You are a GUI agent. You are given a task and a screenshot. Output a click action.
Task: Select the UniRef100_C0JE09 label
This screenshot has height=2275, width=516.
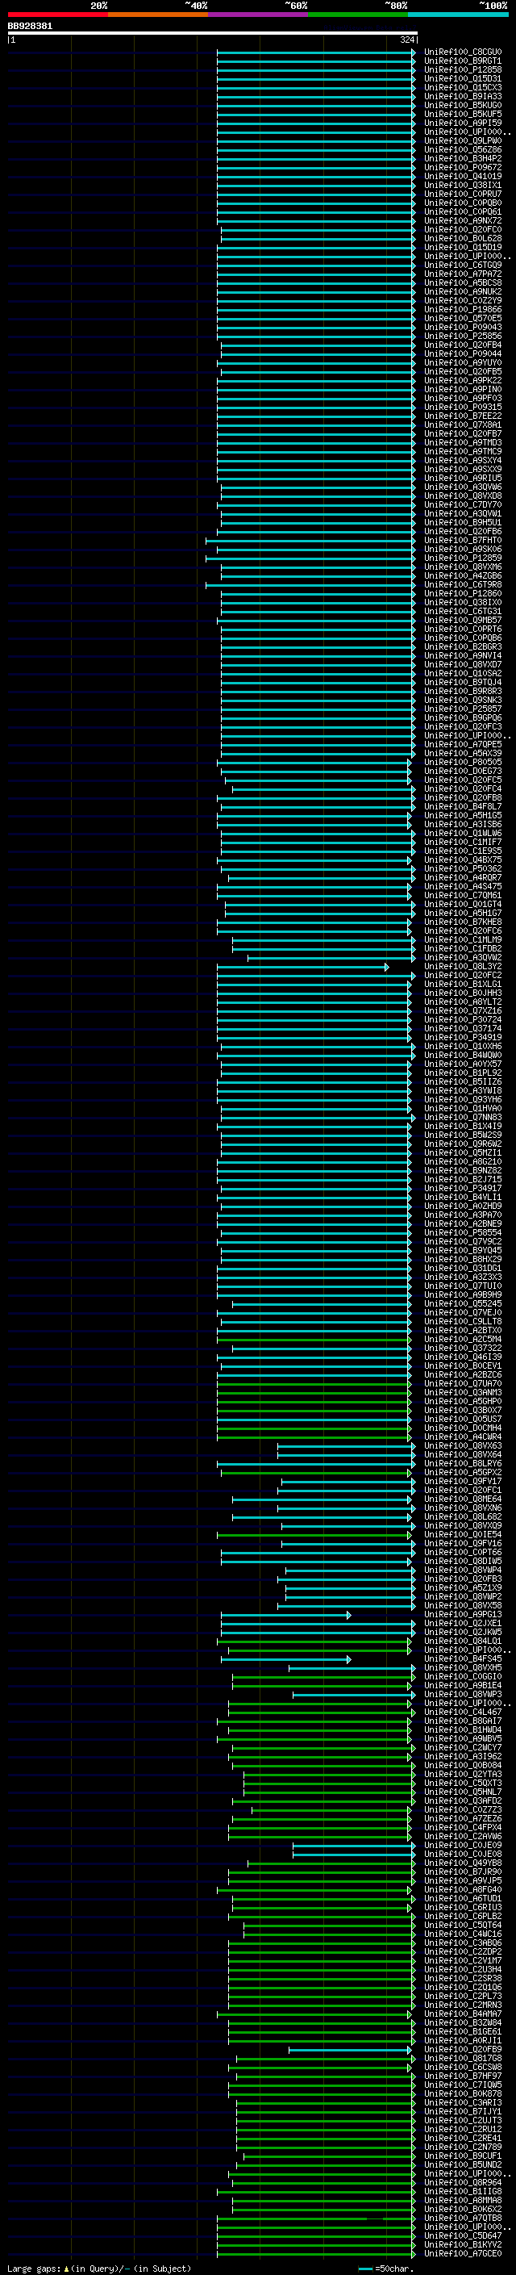(x=462, y=1845)
